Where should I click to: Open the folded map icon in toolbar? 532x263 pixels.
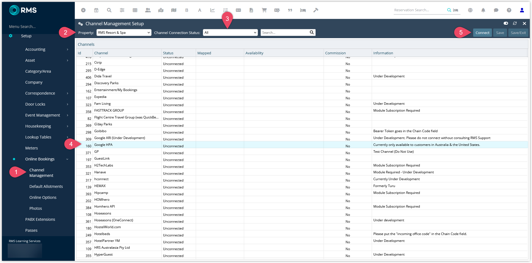[x=174, y=10]
